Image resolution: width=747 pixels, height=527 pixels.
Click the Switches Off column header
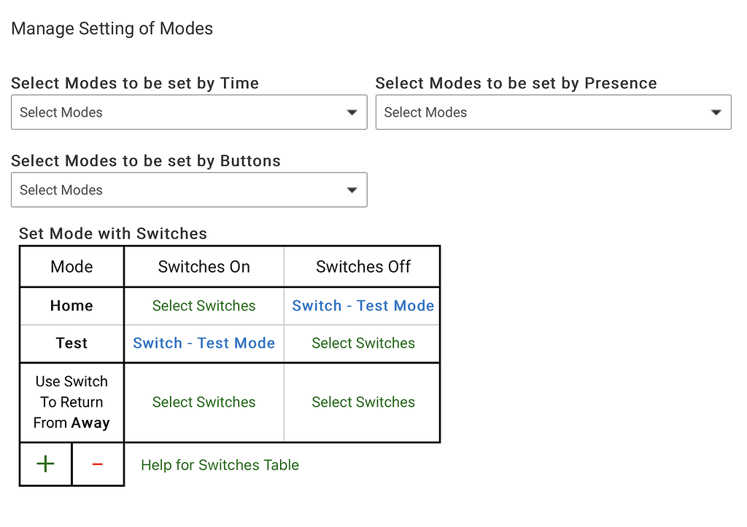(x=363, y=267)
